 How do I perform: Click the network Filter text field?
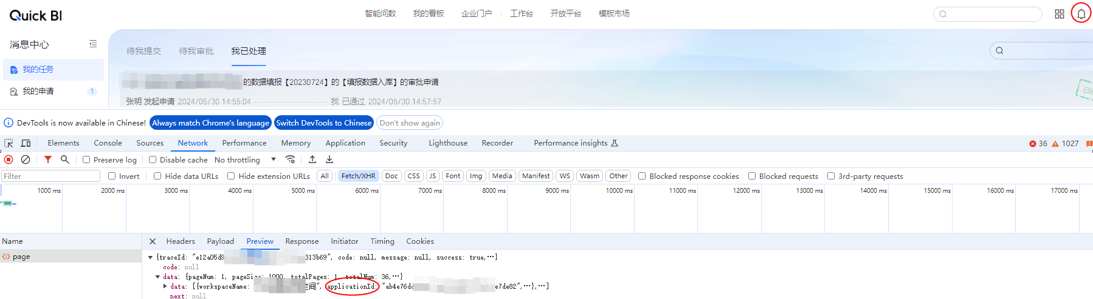click(x=50, y=176)
